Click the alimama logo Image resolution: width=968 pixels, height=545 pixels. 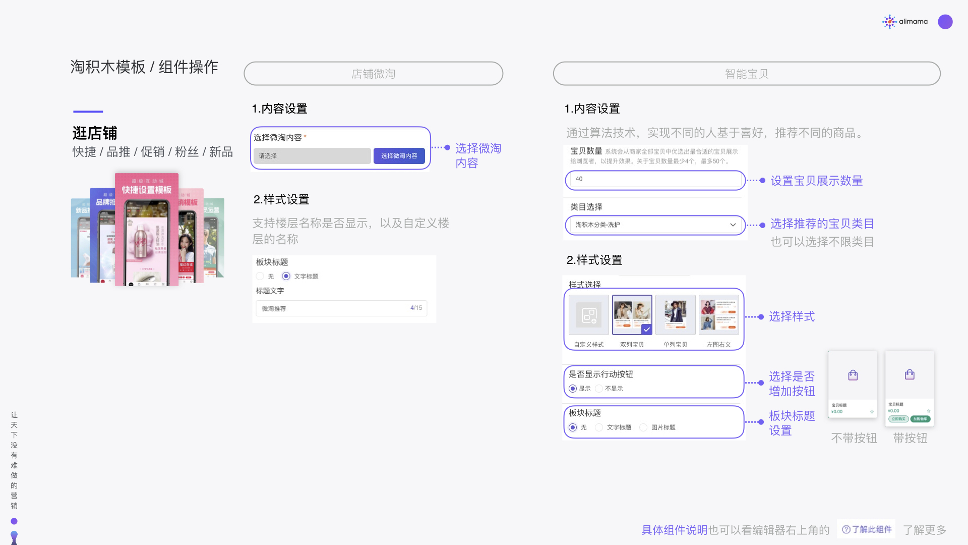(905, 21)
